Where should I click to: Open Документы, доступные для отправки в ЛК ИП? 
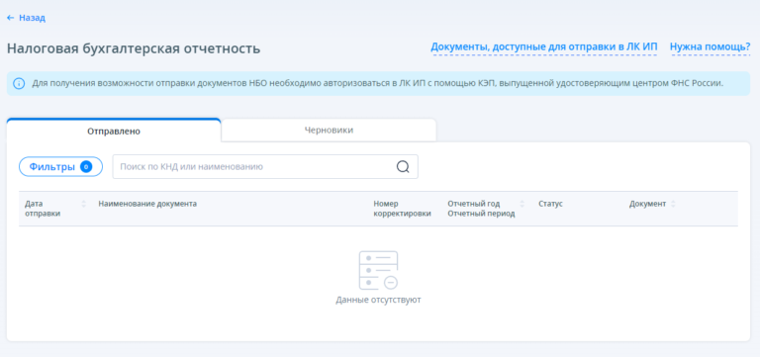click(544, 47)
